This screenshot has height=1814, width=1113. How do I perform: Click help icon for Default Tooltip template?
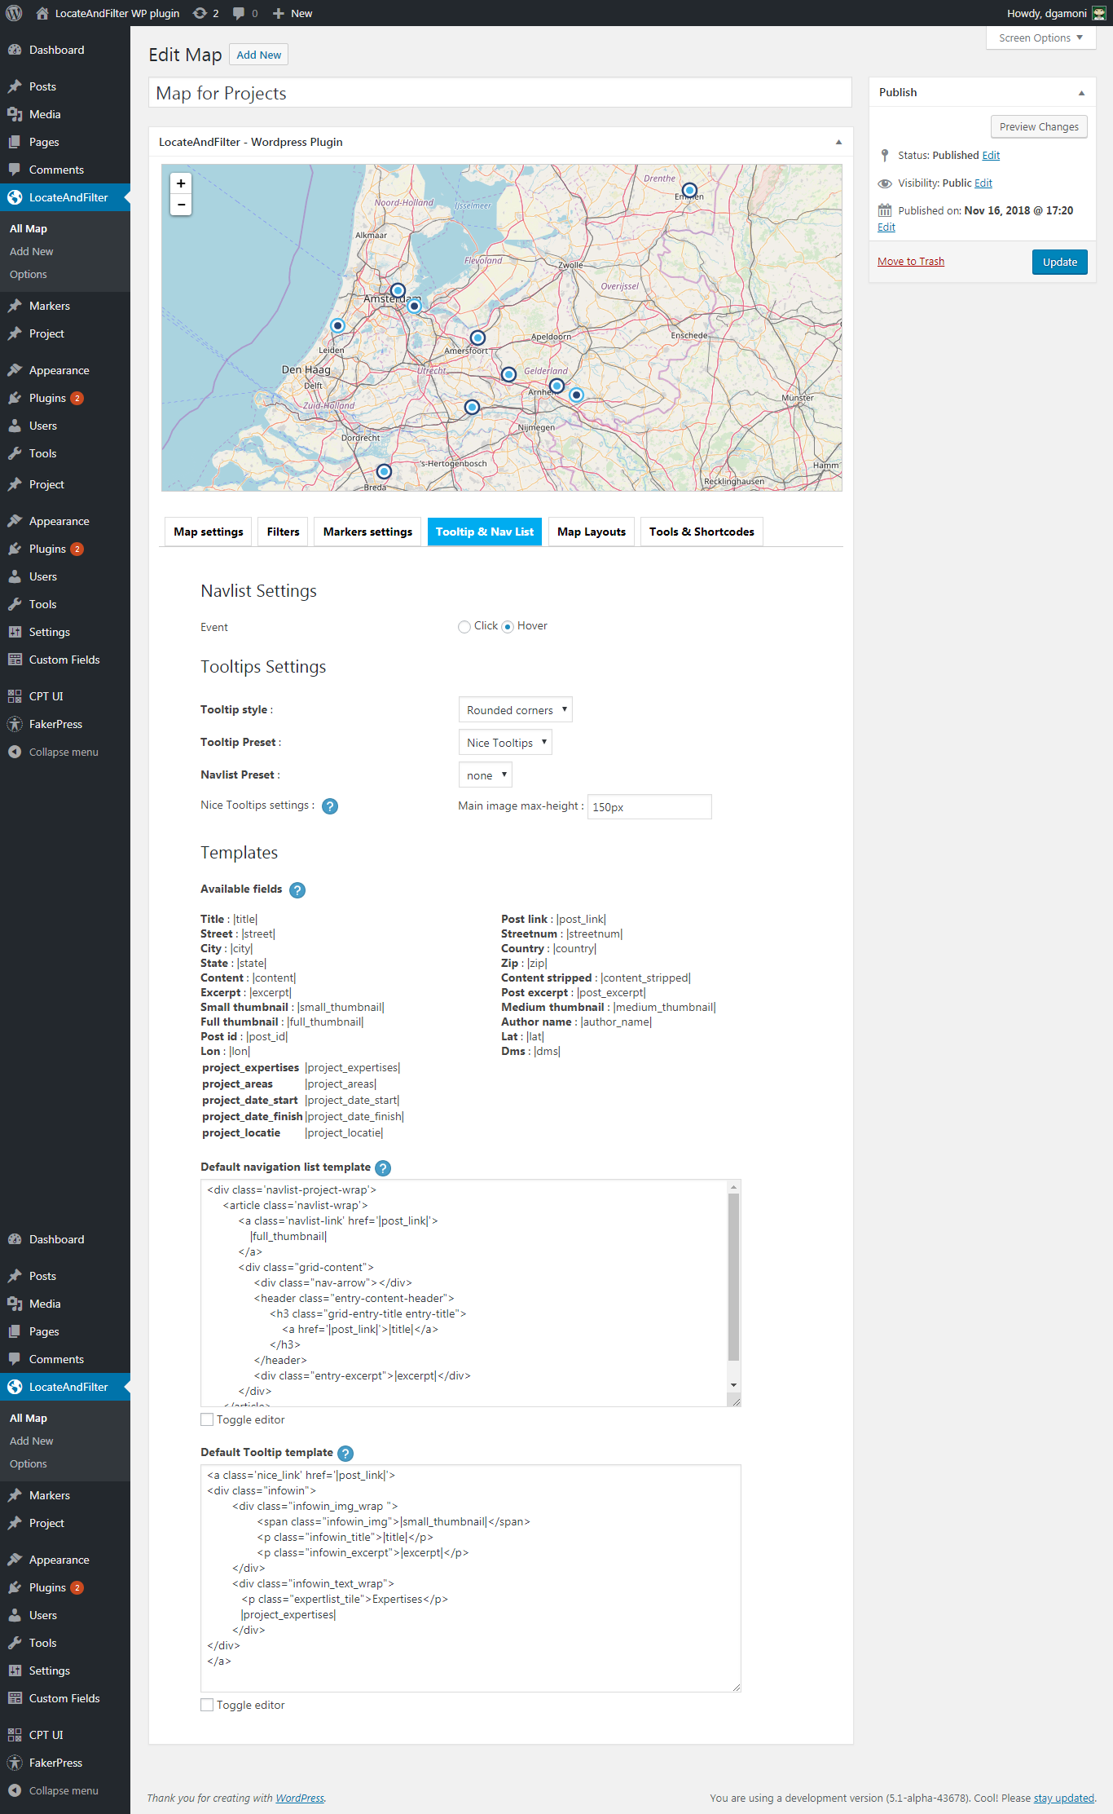(345, 1454)
